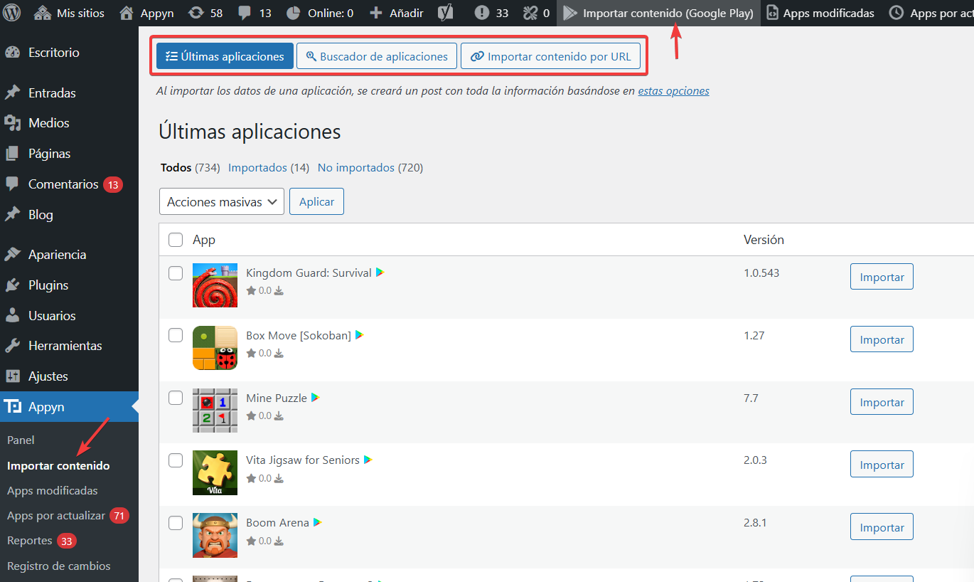This screenshot has width=974, height=582.
Task: Tick the checkbox for Mine Puzzle
Action: click(x=176, y=398)
